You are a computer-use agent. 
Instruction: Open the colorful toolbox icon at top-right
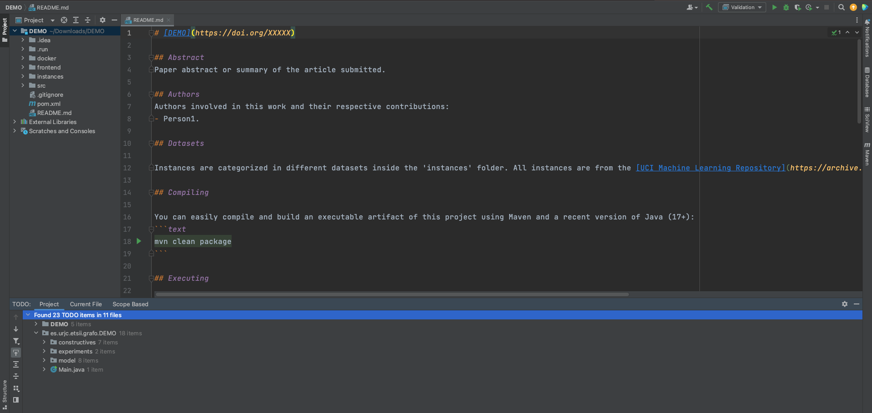865,7
